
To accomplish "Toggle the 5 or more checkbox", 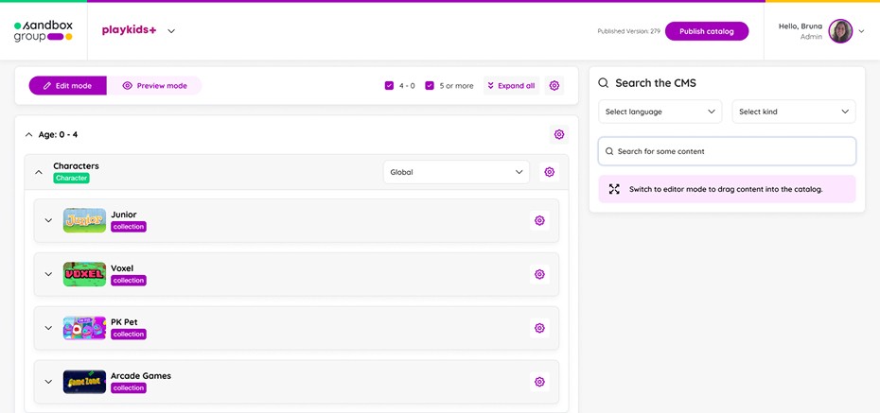I will click(x=430, y=86).
